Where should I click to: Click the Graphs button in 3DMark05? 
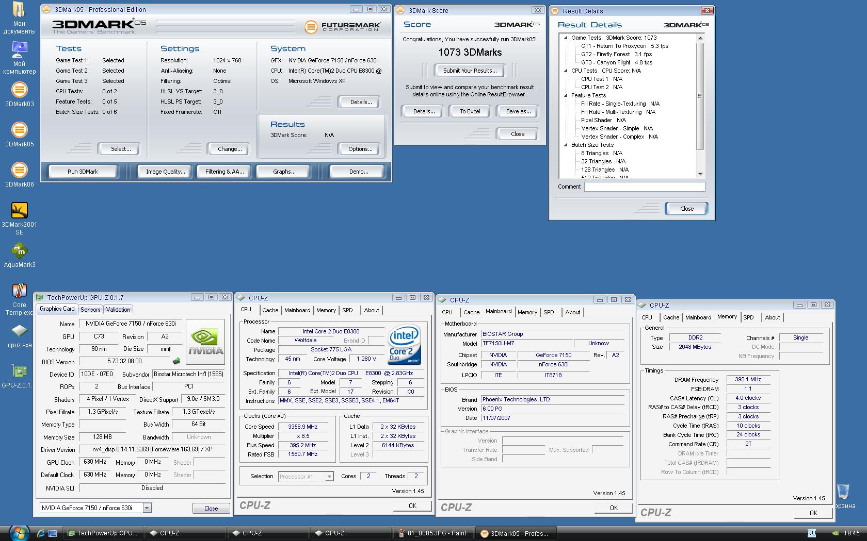coord(284,172)
